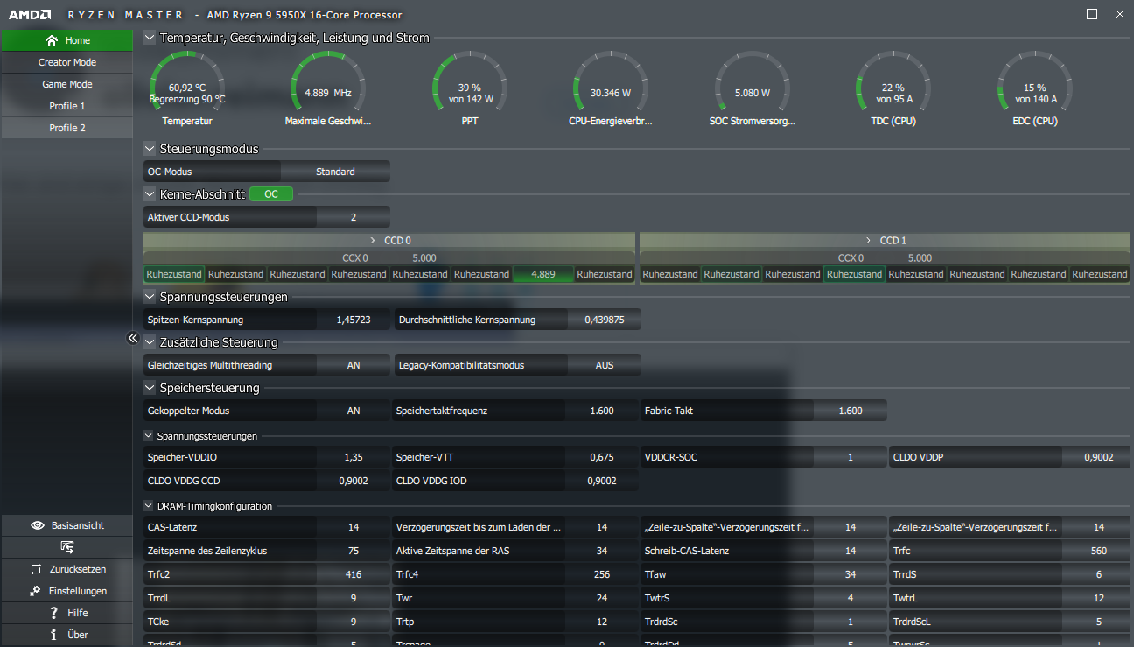Collapse the DRAM-Timingkonfiguration subsection
Image resolution: width=1134 pixels, height=647 pixels.
tap(149, 505)
